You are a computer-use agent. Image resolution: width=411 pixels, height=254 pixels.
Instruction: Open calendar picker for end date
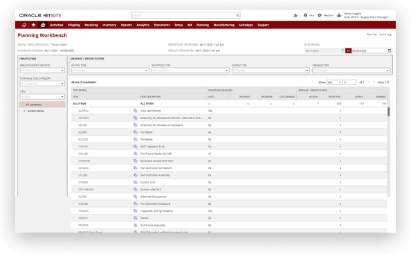point(390,51)
